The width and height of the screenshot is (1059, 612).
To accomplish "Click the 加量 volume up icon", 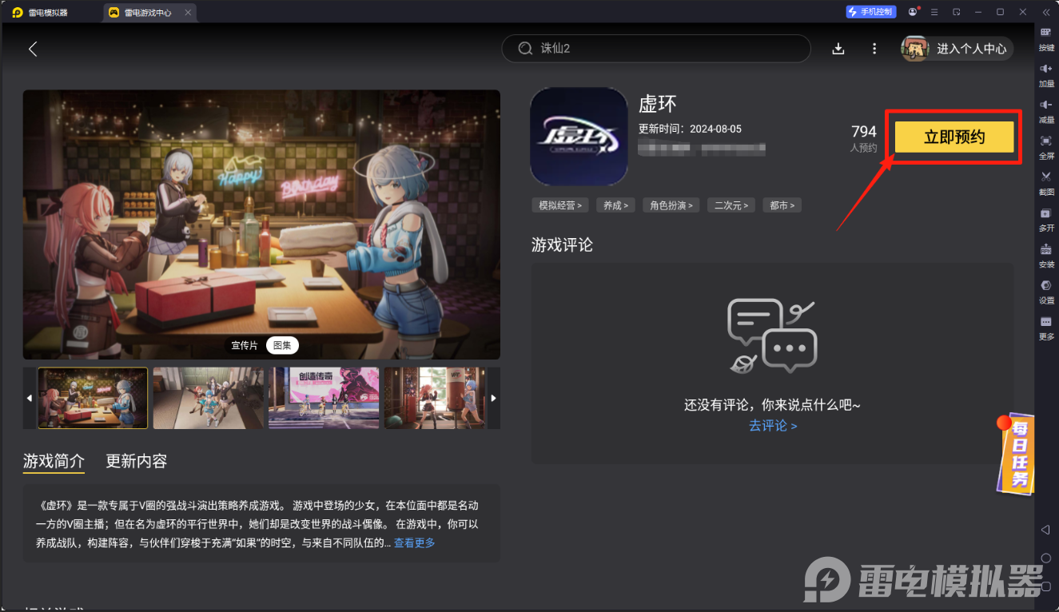I will point(1045,76).
